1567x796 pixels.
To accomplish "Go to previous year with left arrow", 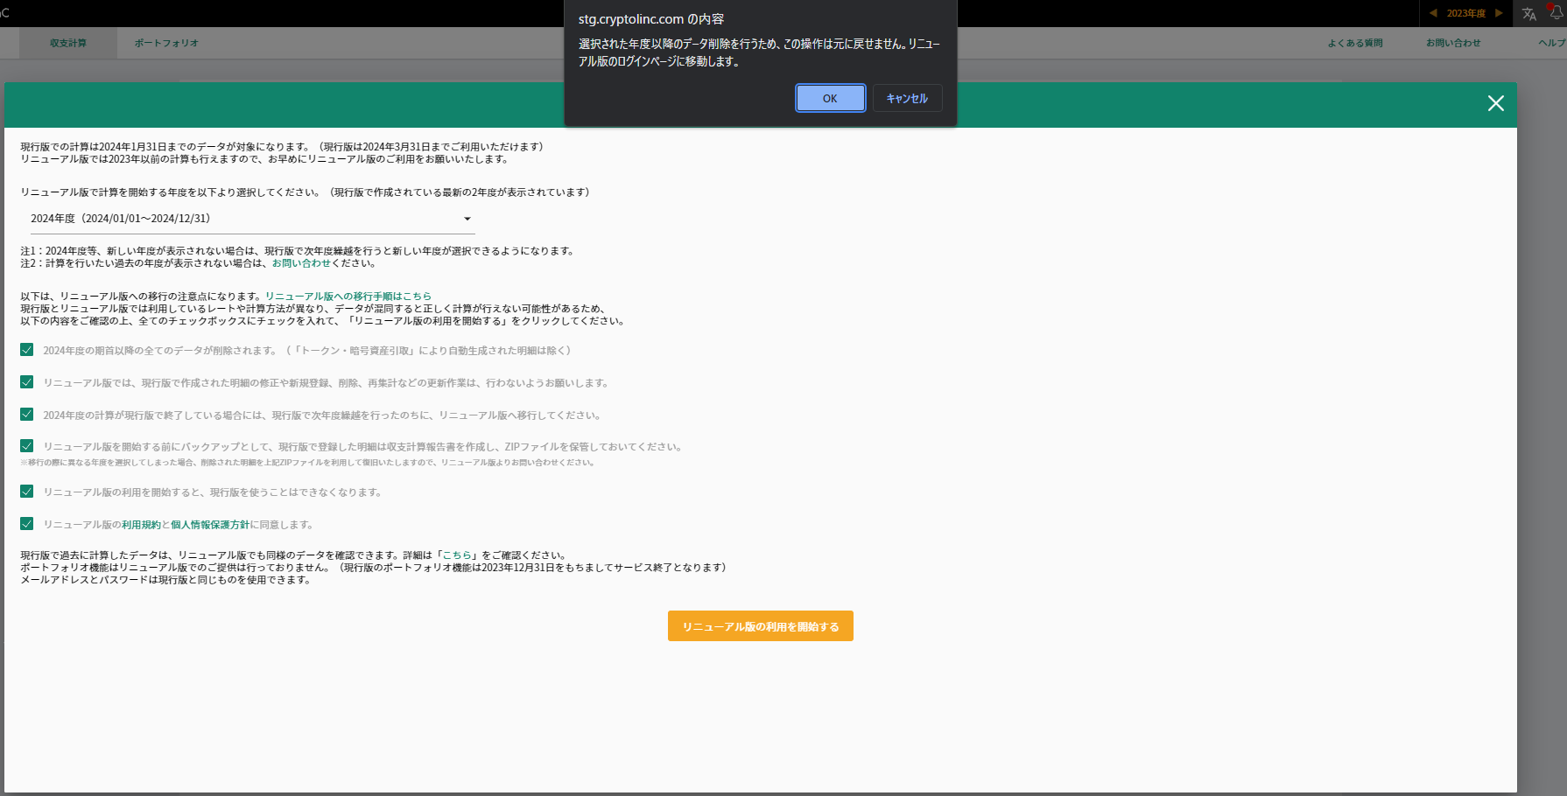I will [1433, 13].
